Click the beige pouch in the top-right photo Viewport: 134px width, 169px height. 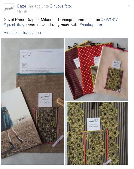[111, 72]
